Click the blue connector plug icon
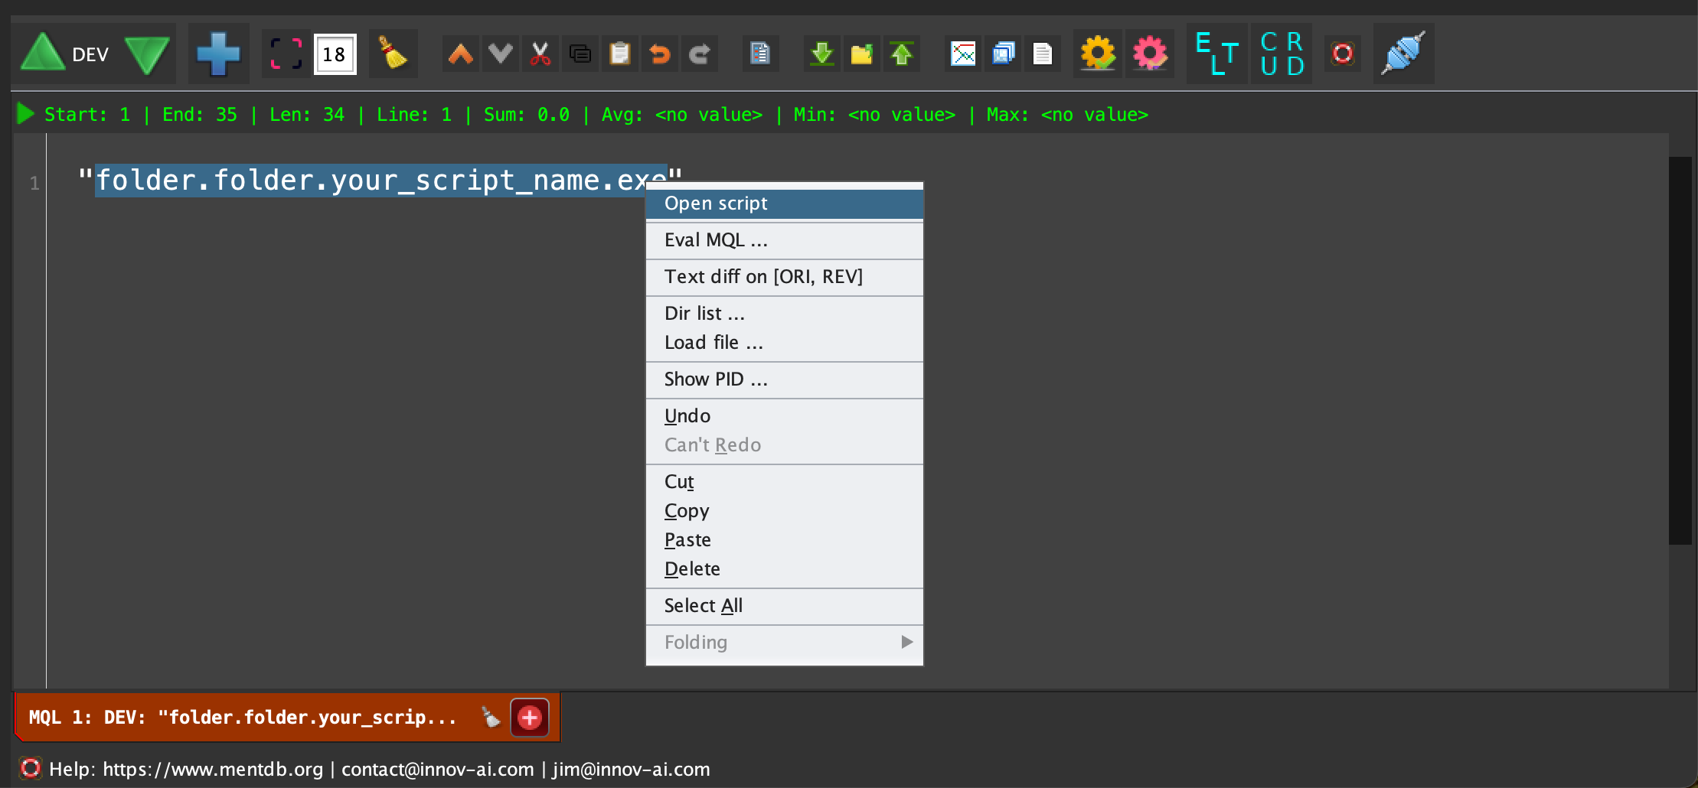Screen dimensions: 1698x788 [x=1402, y=54]
